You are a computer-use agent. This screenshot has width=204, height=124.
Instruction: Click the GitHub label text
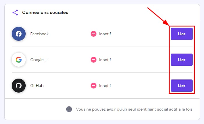(37, 86)
